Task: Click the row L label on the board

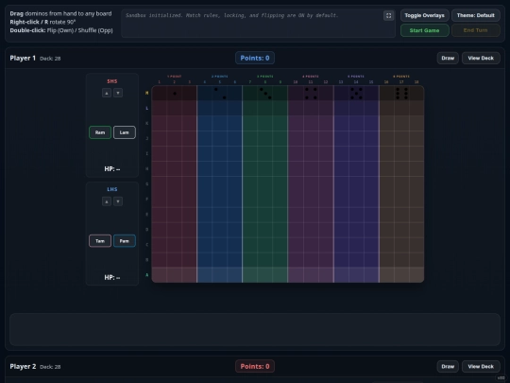Action: coord(147,108)
